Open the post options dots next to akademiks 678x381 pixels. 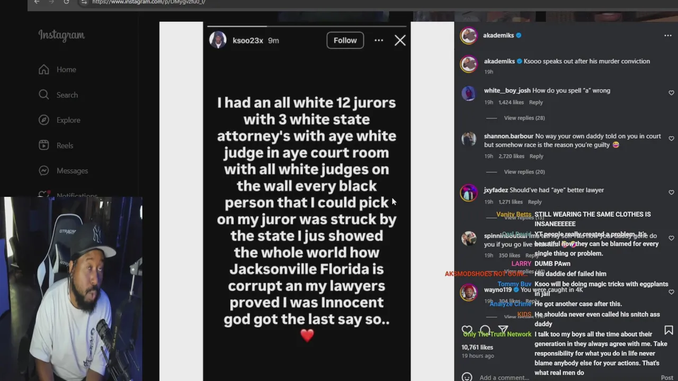(668, 35)
